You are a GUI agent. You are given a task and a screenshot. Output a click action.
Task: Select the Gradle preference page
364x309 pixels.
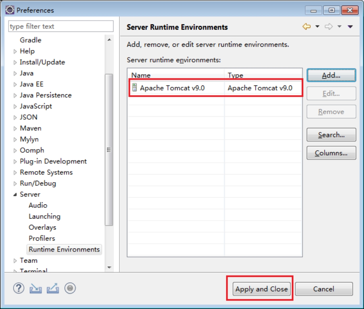click(30, 40)
